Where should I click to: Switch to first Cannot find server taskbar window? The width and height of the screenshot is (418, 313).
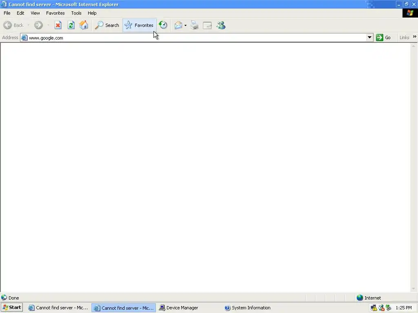(58, 308)
